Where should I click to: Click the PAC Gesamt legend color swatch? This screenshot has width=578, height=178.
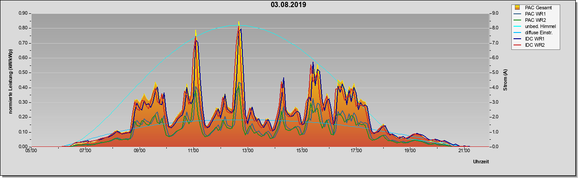(518, 8)
